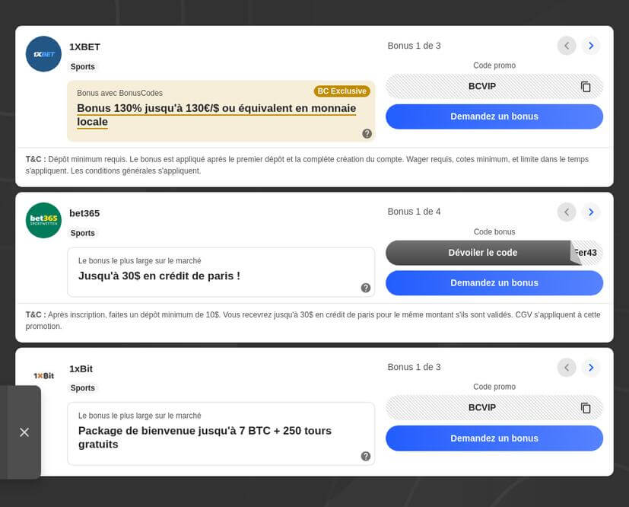The height and width of the screenshot is (507, 629).
Task: Reveal the bet365 code with Dévoiler le code
Action: (482, 253)
